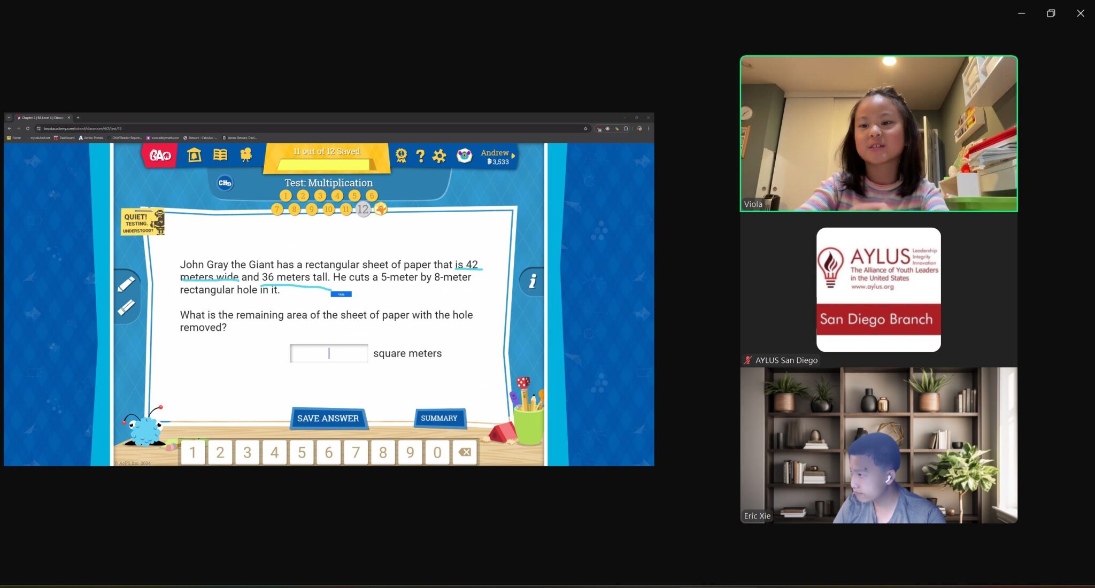Select Eric Xie's video tile
Screen dimensions: 1095x588
(x=878, y=445)
